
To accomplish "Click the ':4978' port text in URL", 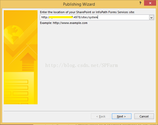I will tap(76, 17).
